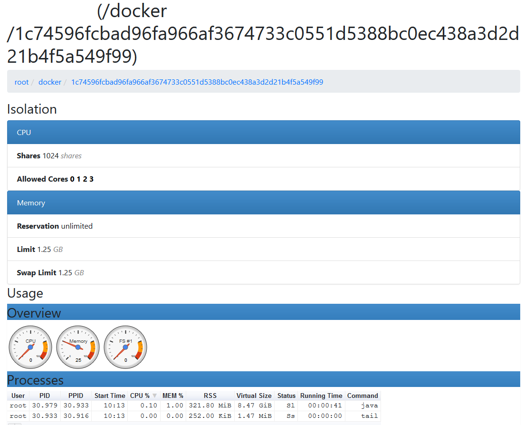524x425 pixels.
Task: Click the Memory usage gauge
Action: [78, 347]
